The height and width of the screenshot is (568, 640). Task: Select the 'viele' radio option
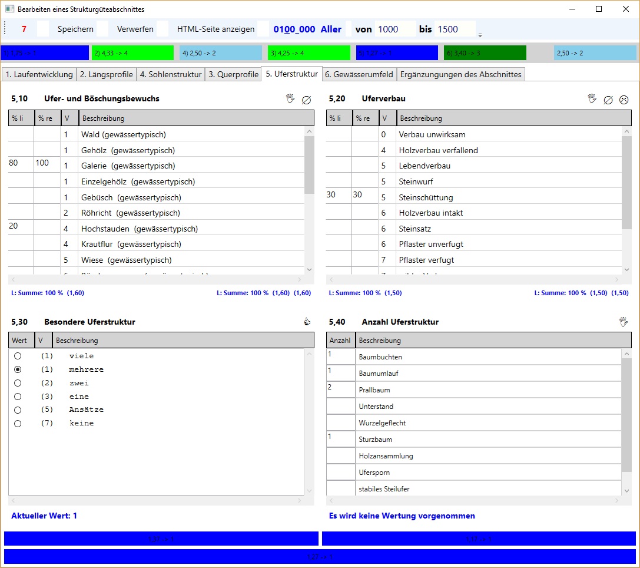(18, 356)
